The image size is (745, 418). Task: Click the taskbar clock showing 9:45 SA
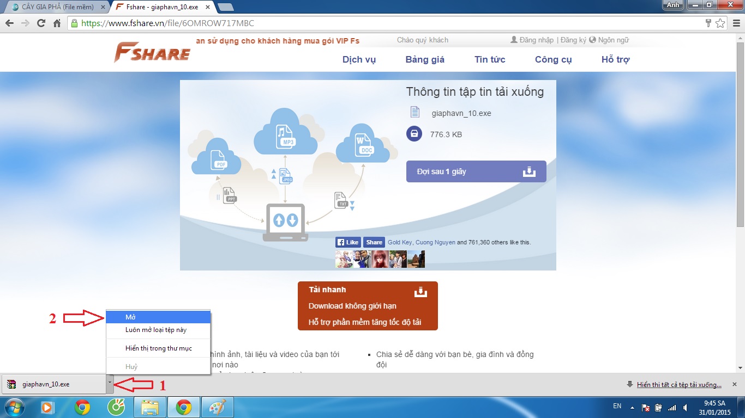point(714,407)
